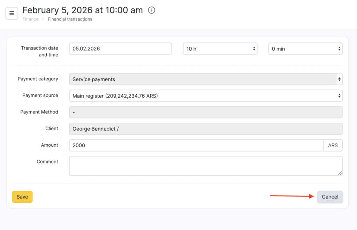Click the info icon beside the title
The image size is (357, 230).
pyautogui.click(x=151, y=10)
